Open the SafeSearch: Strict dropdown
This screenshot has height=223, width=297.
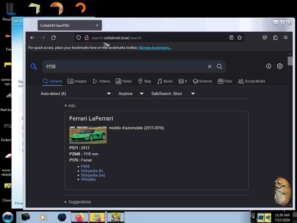(173, 93)
